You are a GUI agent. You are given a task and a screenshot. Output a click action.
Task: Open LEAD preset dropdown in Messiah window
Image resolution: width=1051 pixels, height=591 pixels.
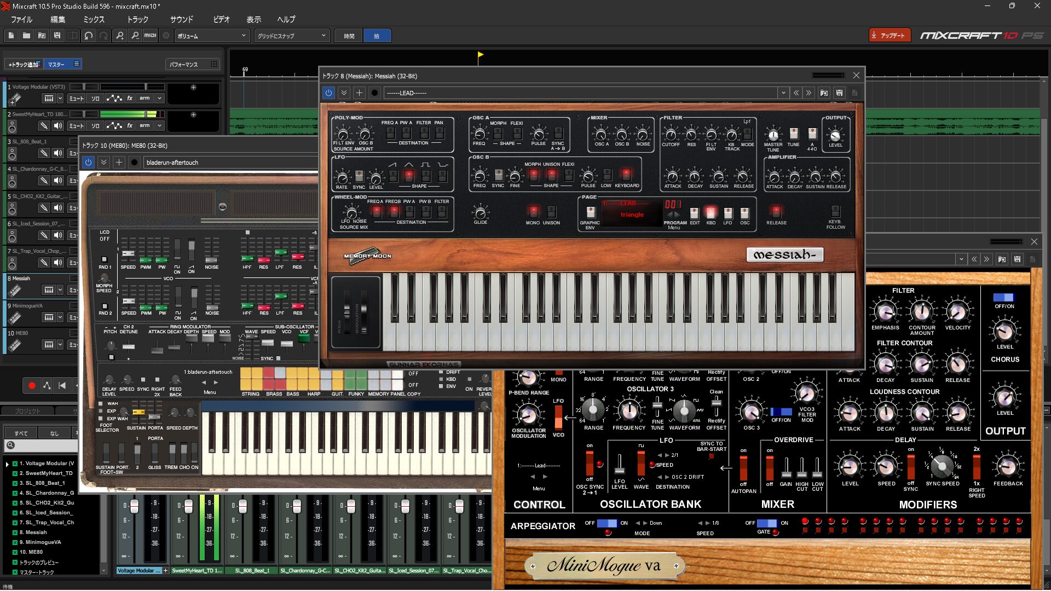tap(783, 93)
